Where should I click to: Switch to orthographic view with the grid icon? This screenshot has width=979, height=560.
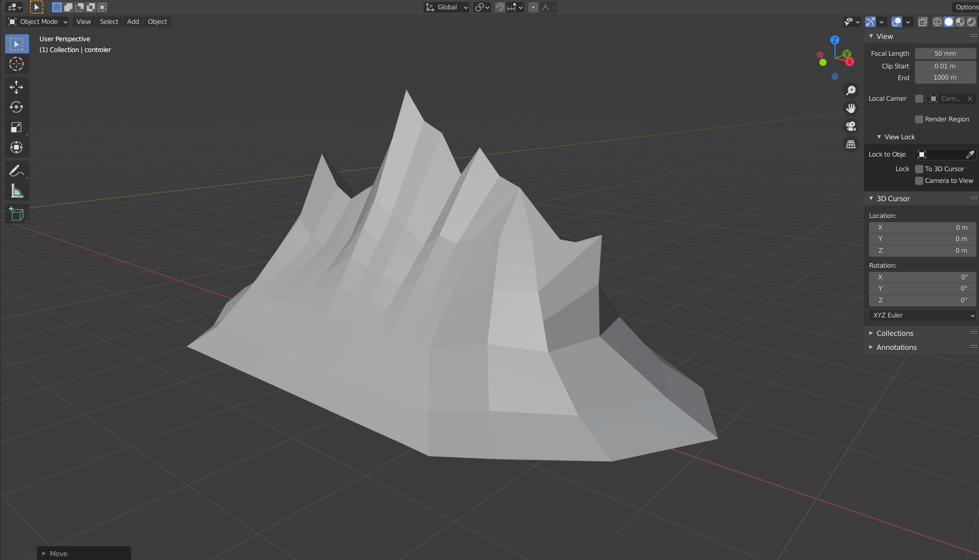[851, 144]
